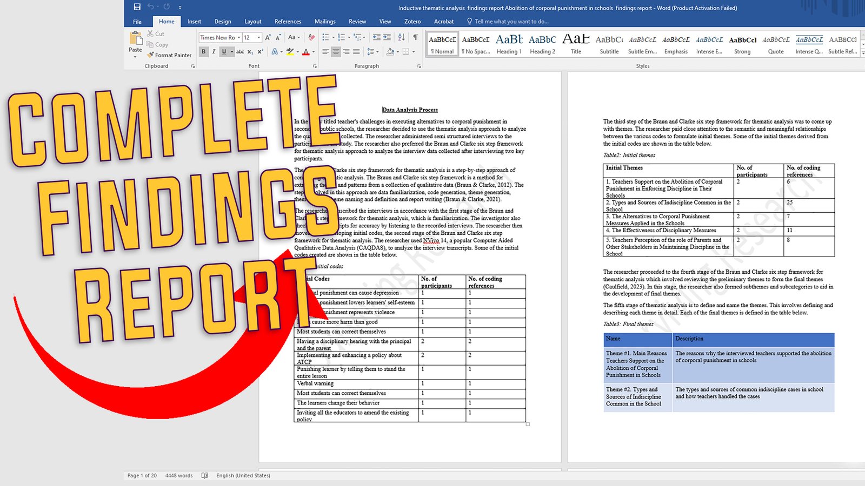Open the Layout ribbon tab
The width and height of the screenshot is (865, 486).
pyautogui.click(x=252, y=22)
